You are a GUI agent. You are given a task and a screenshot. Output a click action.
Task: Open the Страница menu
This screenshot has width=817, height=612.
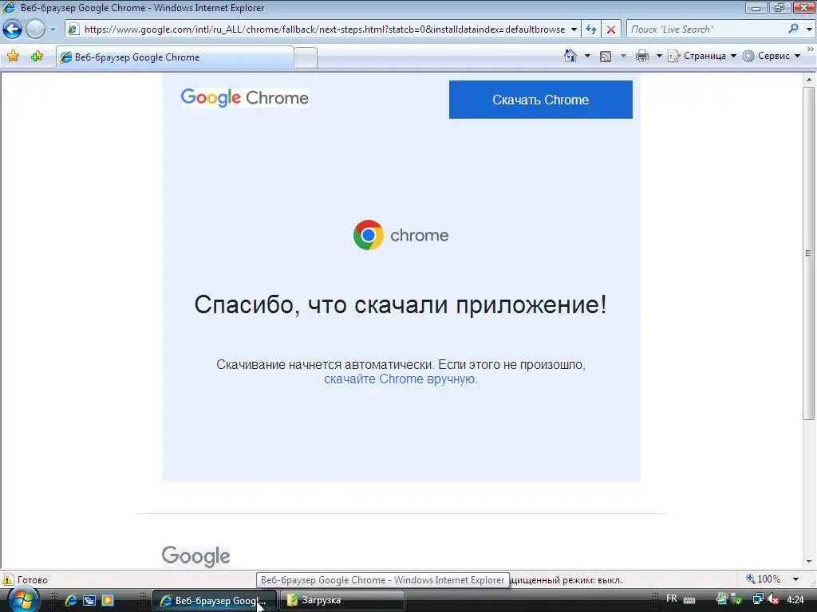702,56
